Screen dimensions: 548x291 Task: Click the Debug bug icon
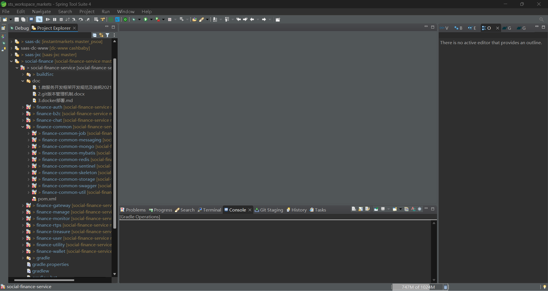pos(134,19)
